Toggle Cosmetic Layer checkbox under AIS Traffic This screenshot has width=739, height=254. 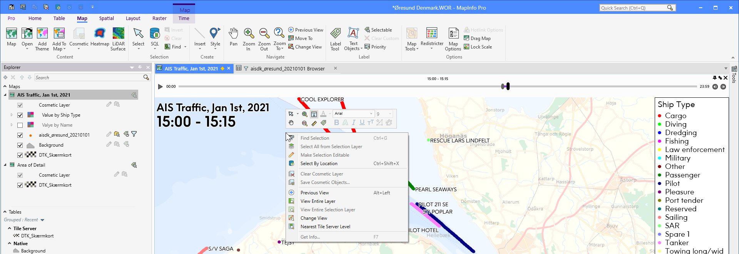click(20, 105)
